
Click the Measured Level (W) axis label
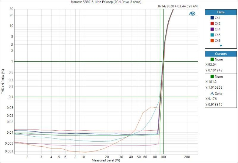[x=106, y=160]
